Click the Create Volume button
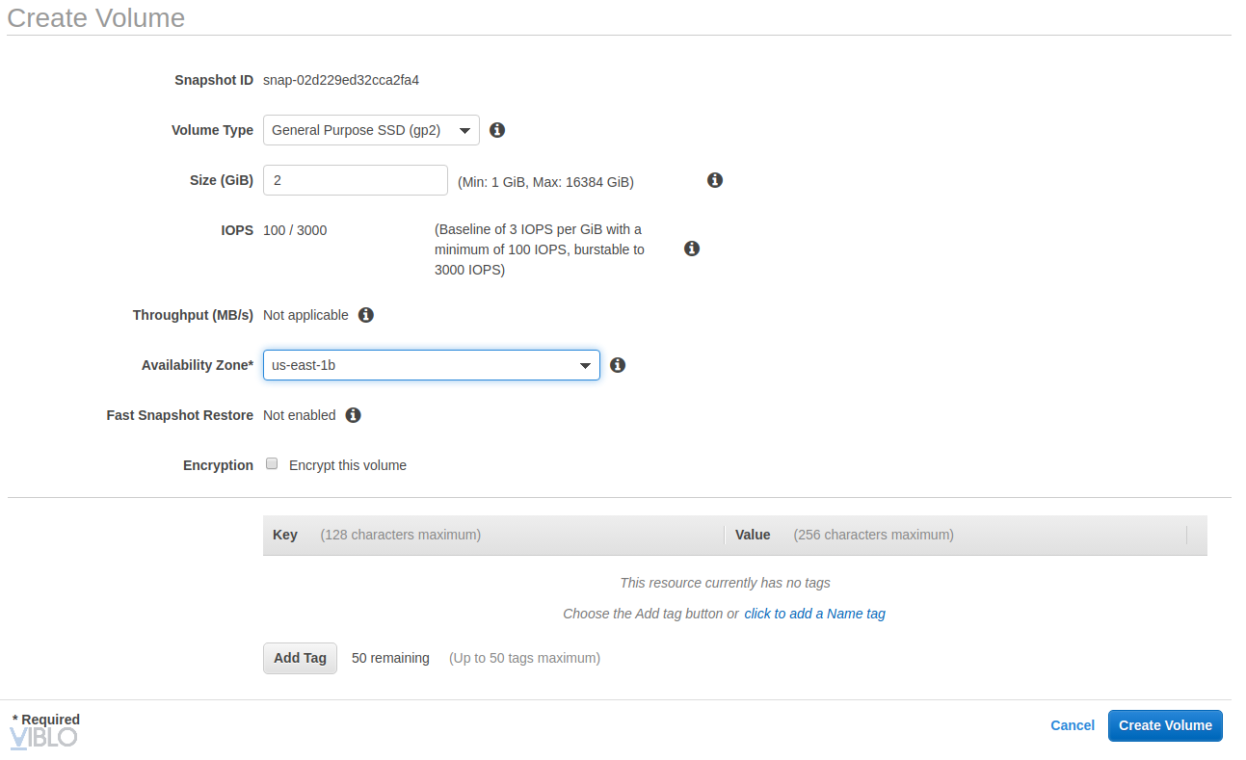This screenshot has height=760, width=1246. (x=1165, y=725)
